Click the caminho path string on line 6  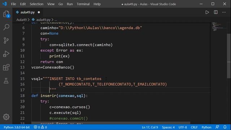coord(100,28)
